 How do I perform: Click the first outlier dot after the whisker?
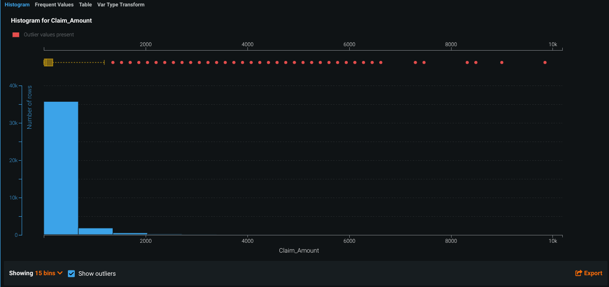point(113,62)
